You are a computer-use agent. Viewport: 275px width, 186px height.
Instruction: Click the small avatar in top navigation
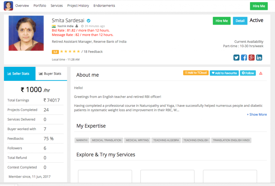(8, 6)
